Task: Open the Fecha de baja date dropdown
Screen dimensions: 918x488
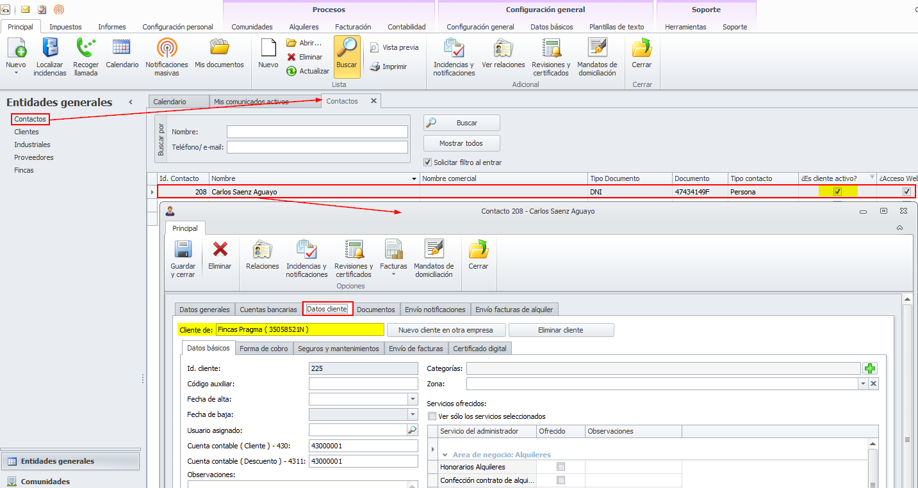Action: pyautogui.click(x=412, y=414)
